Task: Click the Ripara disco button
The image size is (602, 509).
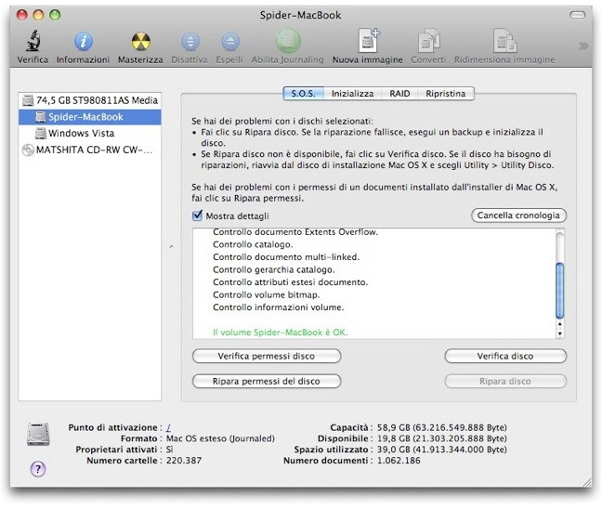Action: (x=505, y=381)
